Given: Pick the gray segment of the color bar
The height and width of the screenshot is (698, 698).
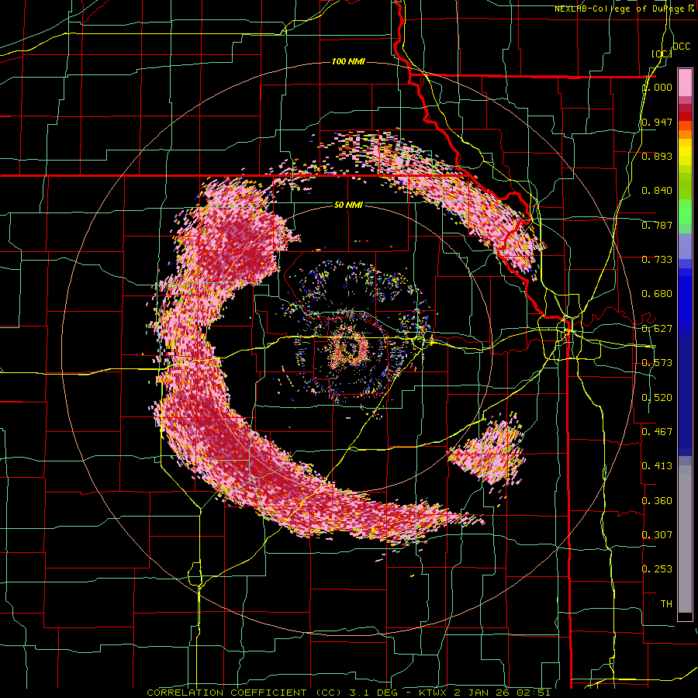Looking at the screenshot, I should coord(685,539).
